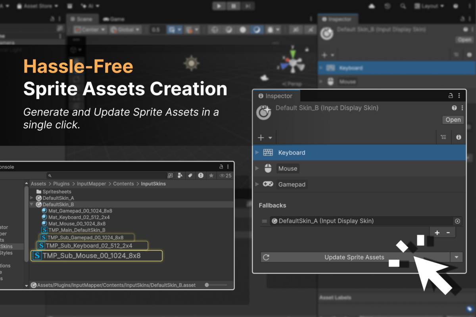
Task: Expand the Gamepad entry in front Inspector
Action: (x=257, y=184)
